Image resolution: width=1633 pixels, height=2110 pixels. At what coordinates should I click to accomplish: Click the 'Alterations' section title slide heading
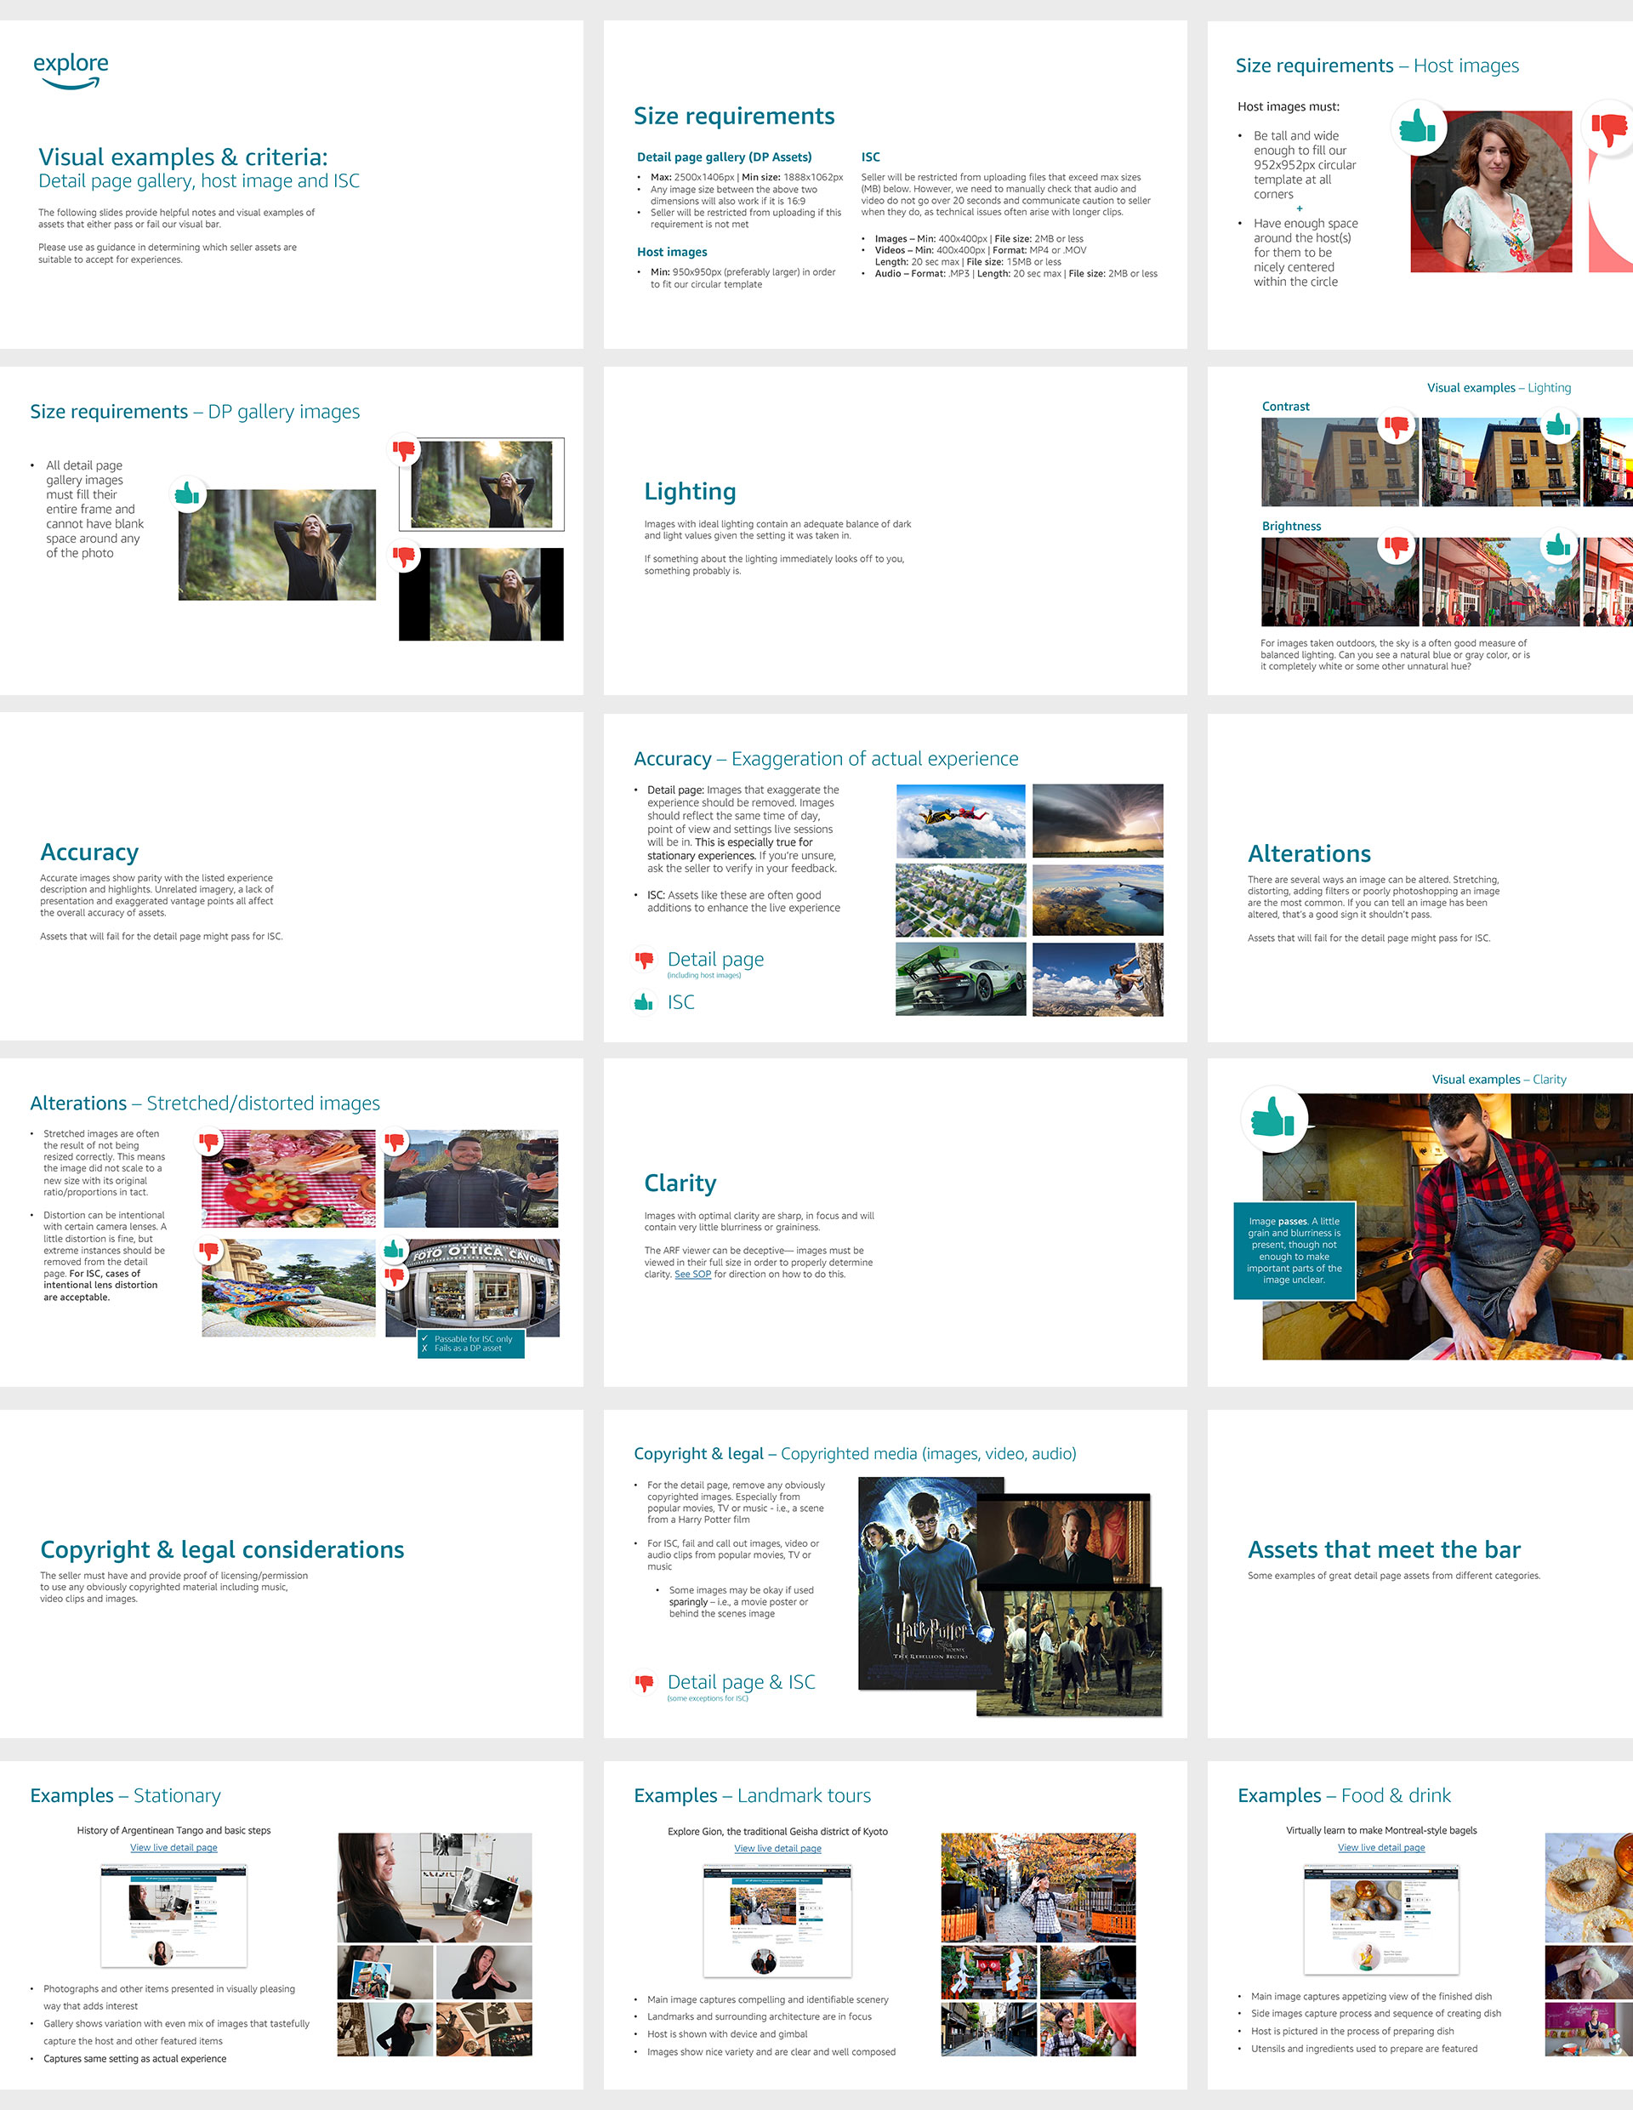coord(1308,854)
